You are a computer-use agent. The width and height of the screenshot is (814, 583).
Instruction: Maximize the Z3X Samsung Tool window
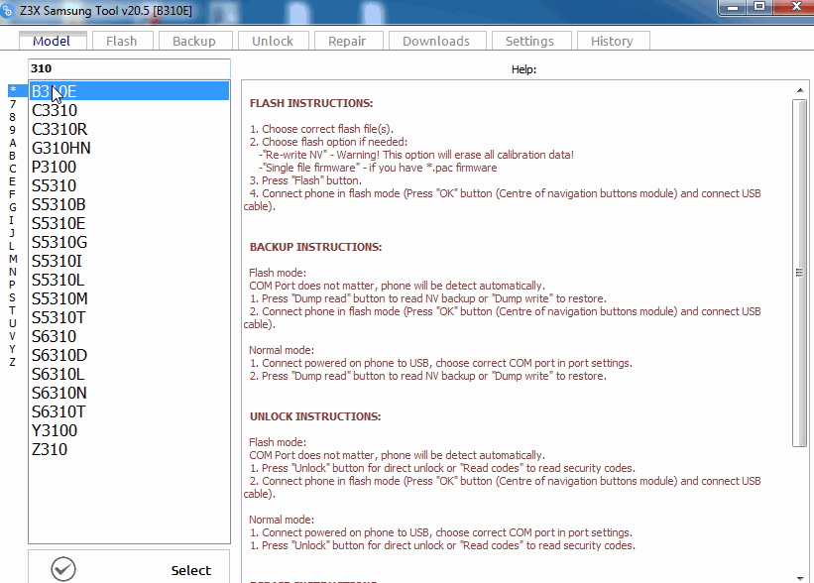(x=759, y=7)
